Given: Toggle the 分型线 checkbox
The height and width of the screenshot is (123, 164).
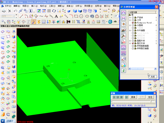Looking at the screenshot, I should (133, 25).
